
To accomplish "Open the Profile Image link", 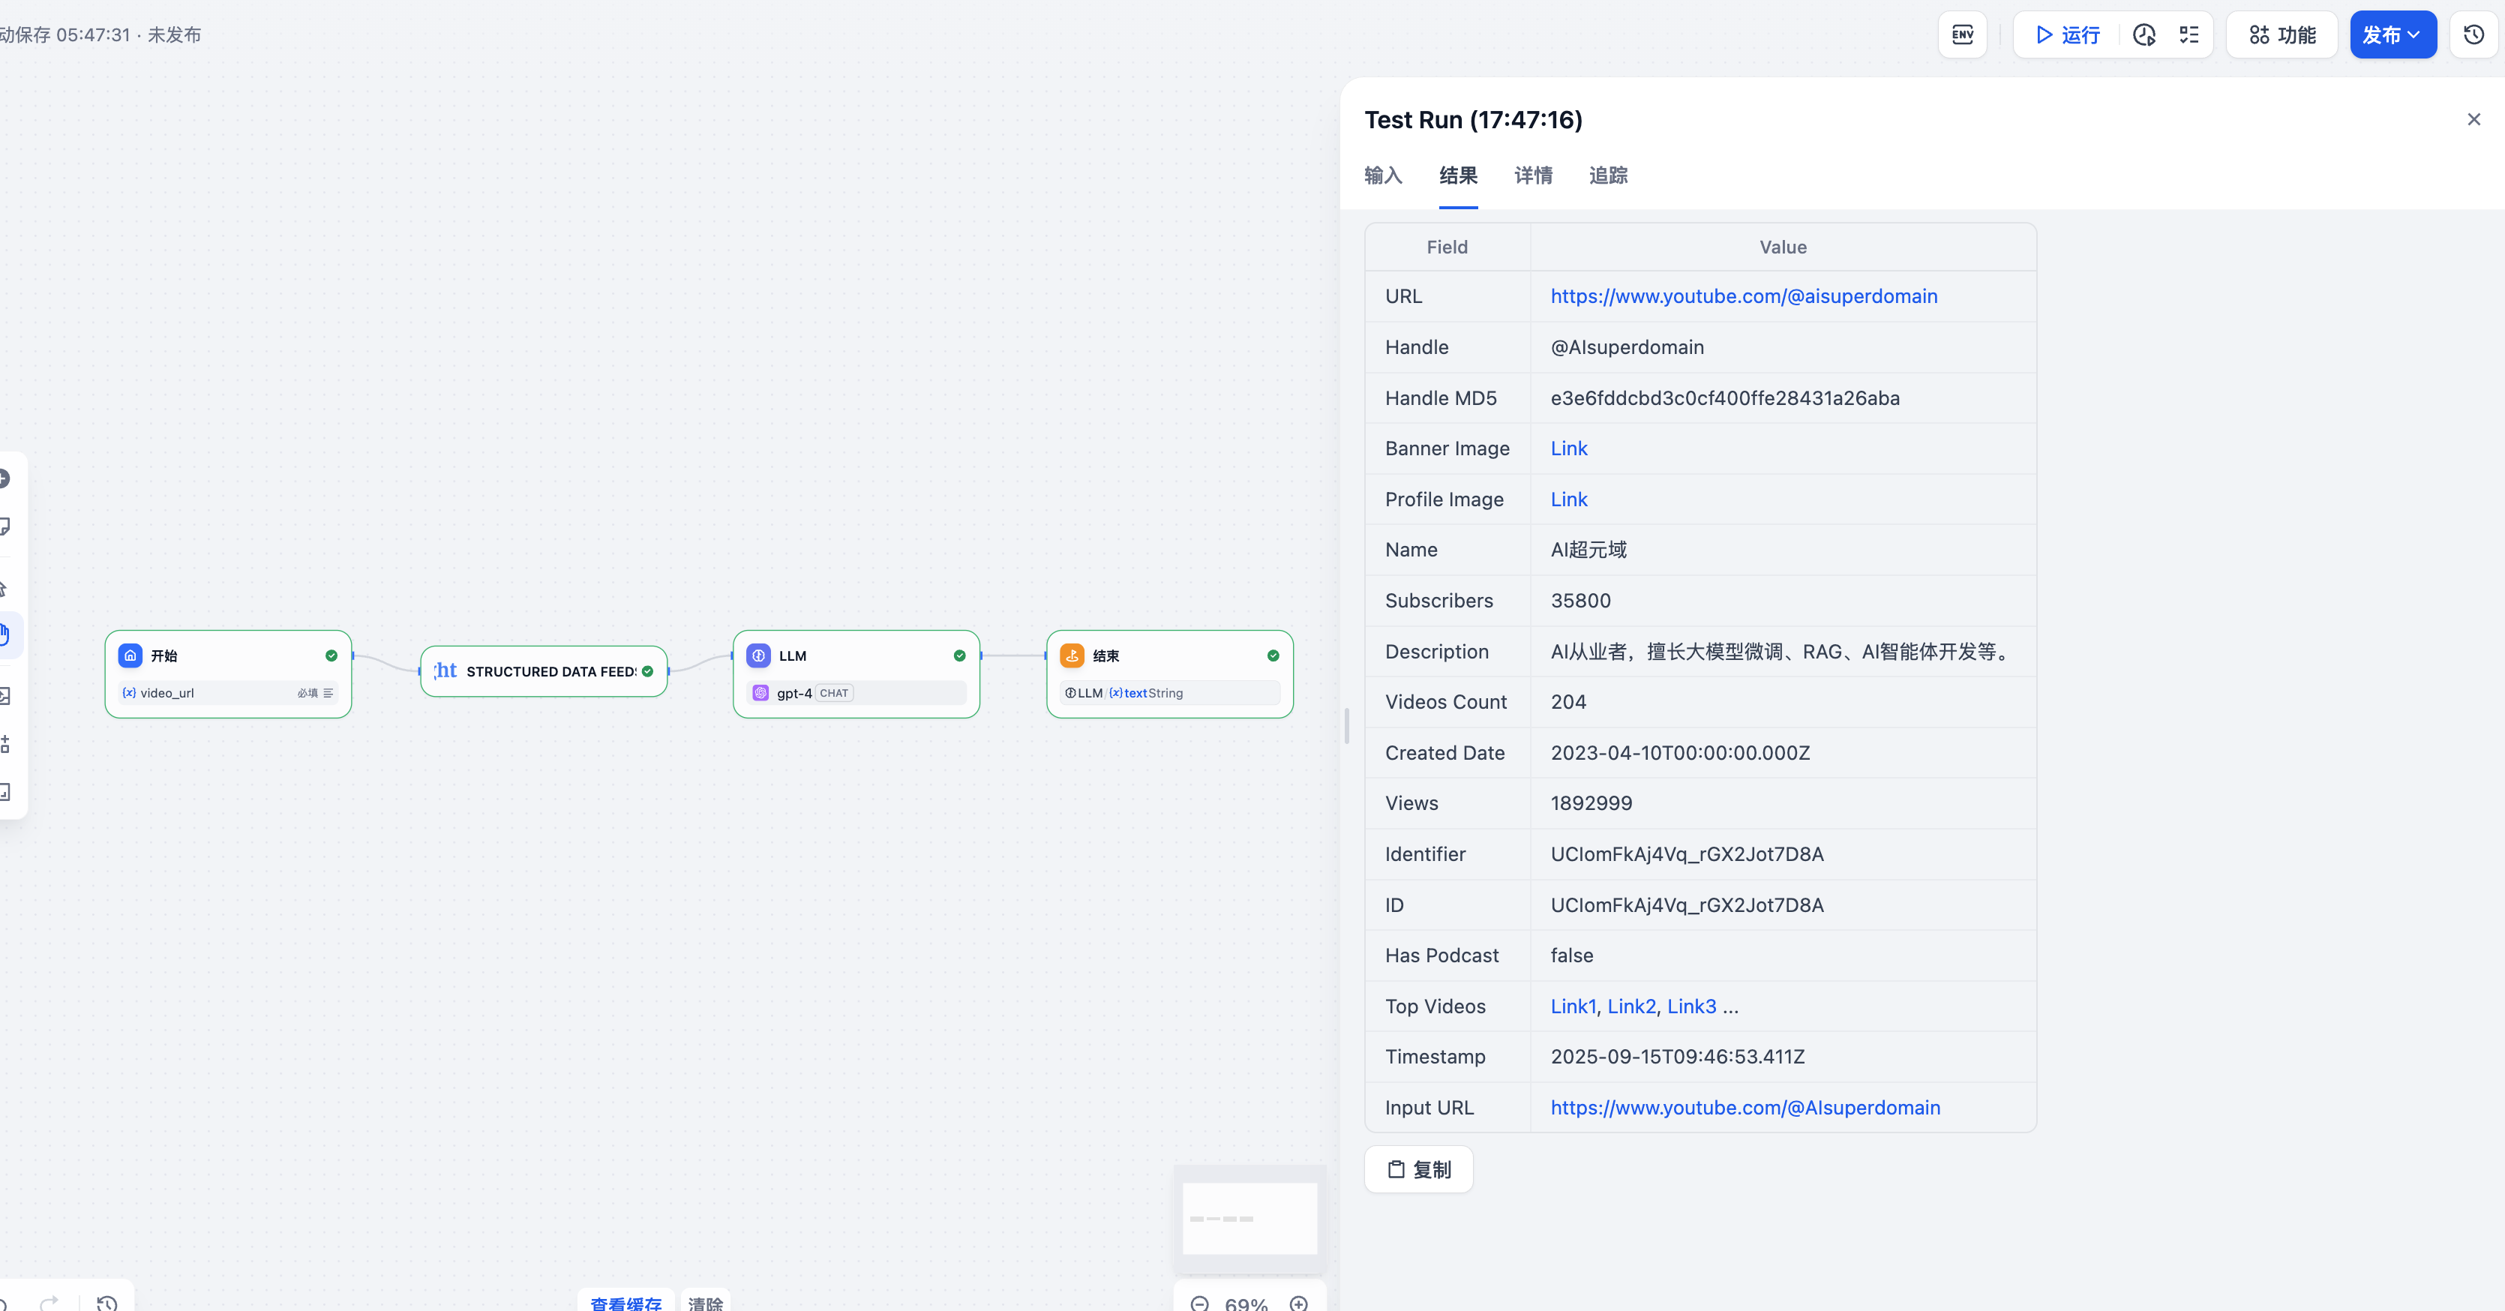I will coord(1568,500).
